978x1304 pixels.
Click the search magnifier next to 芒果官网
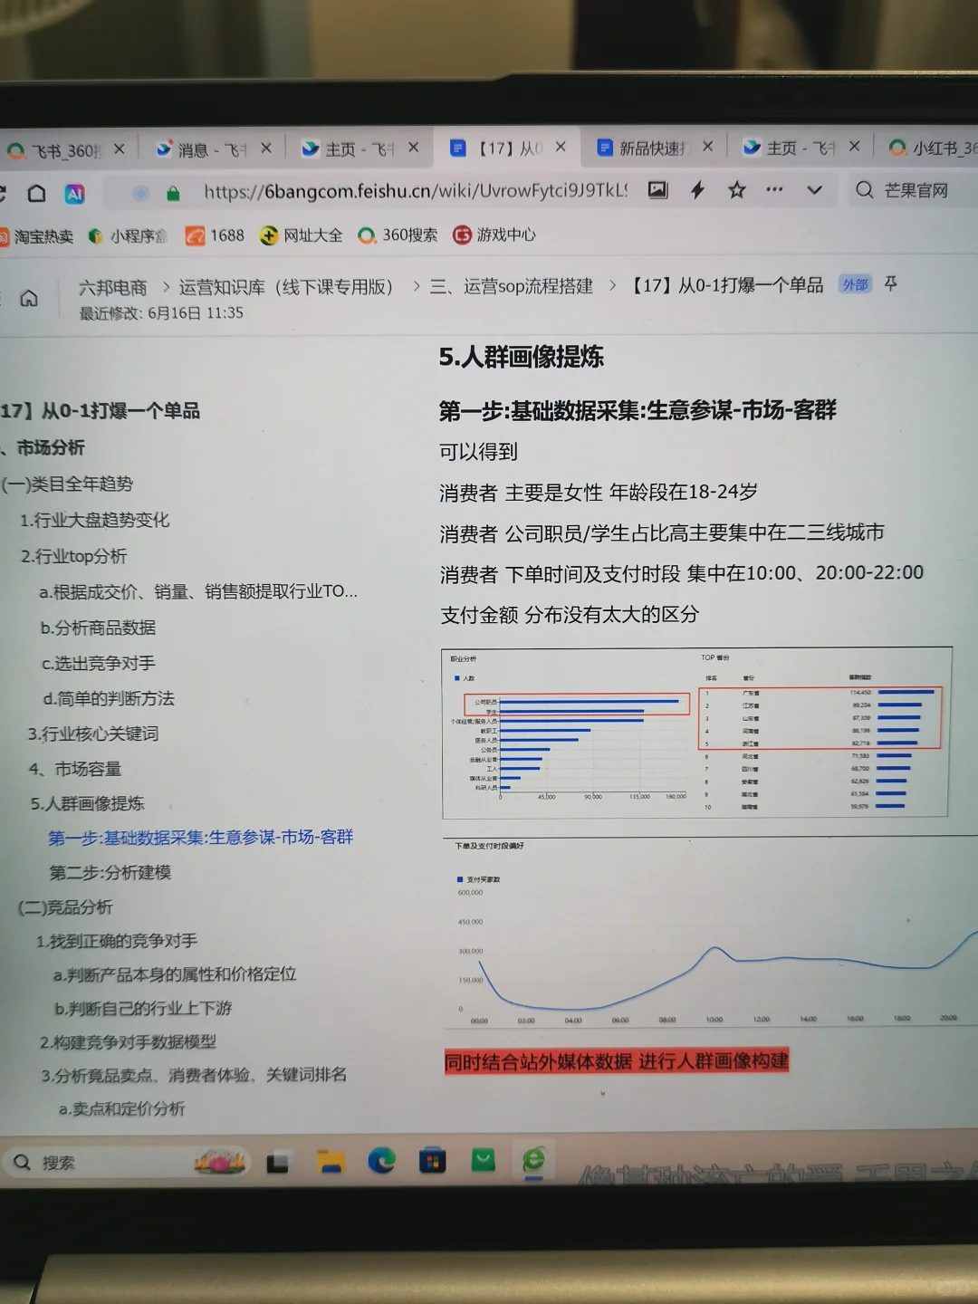click(865, 190)
